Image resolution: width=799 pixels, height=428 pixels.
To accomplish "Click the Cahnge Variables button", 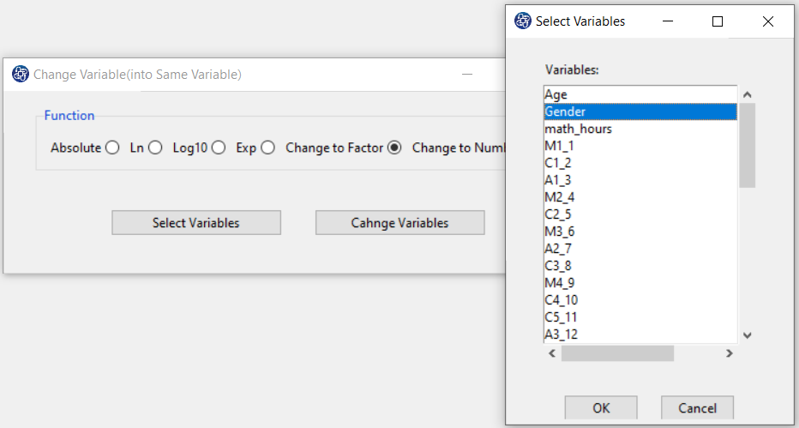I will (400, 223).
